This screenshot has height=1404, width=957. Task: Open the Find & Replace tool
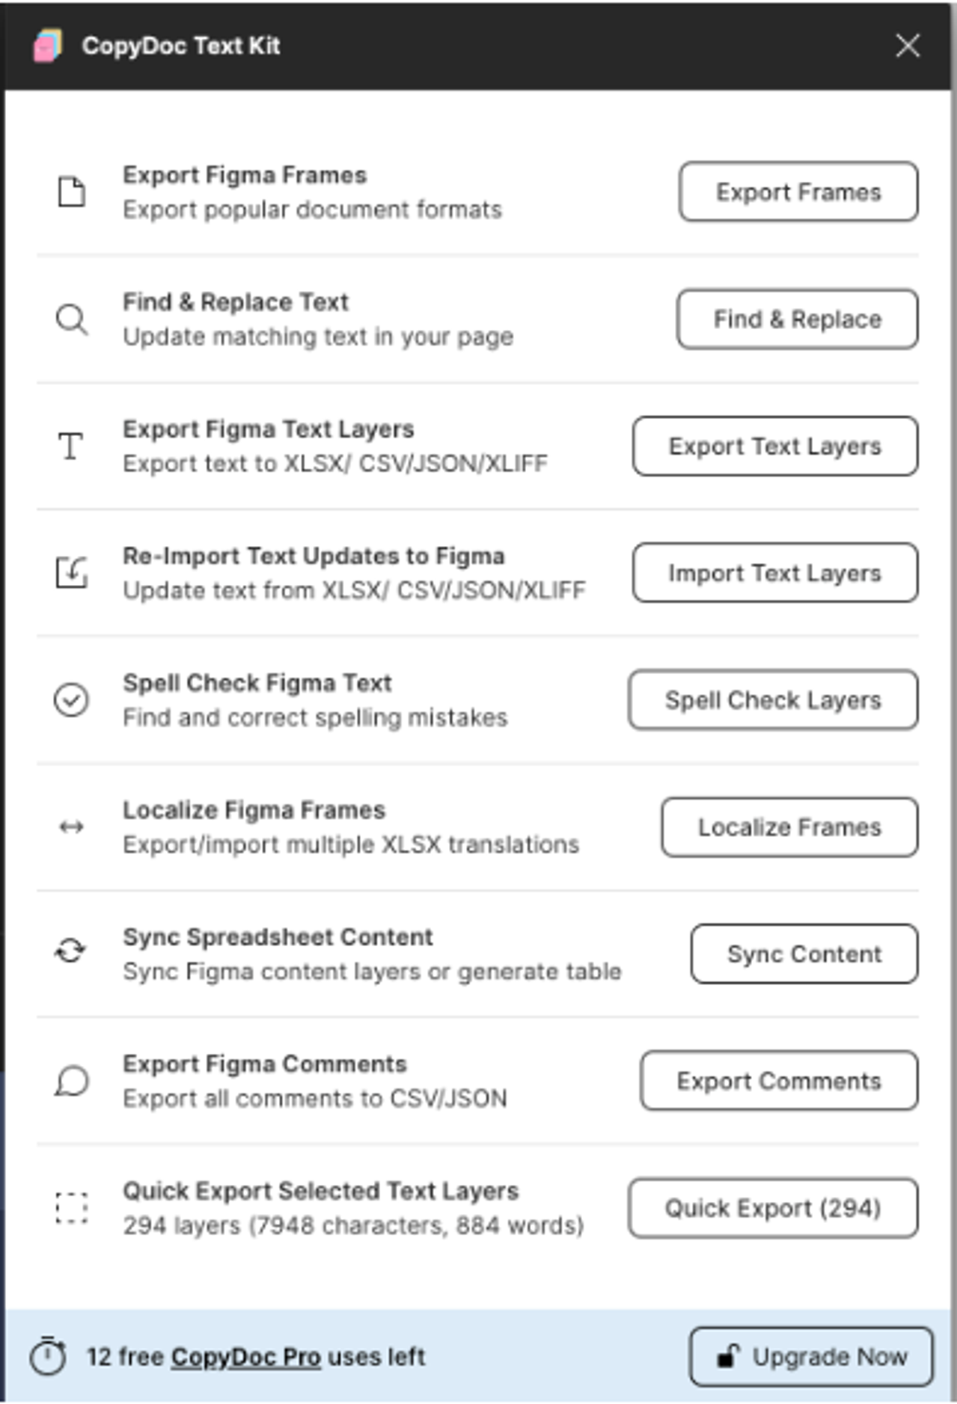click(796, 319)
